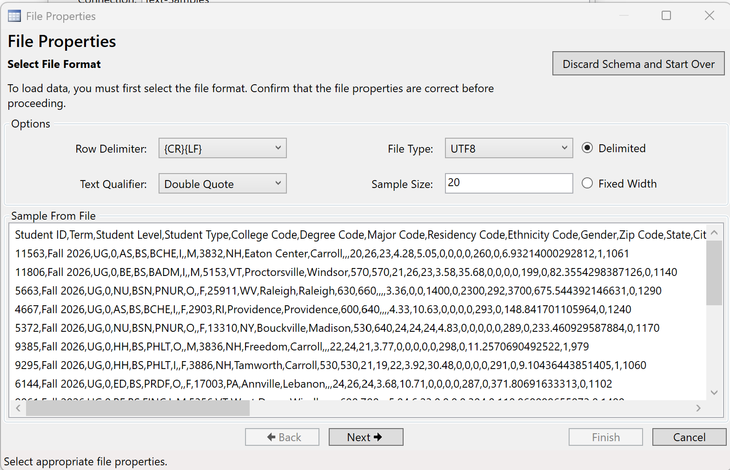Click the scroll right arrow in sample pane
Image resolution: width=730 pixels, height=470 pixels.
698,408
